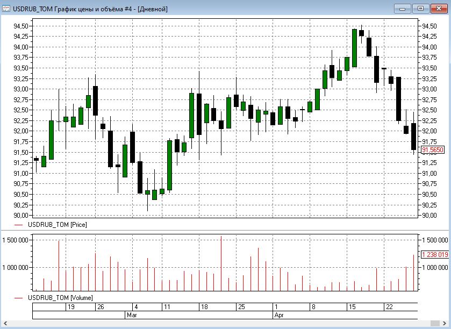Click the left scroll arrow of horizontal scrollbar

pos(4,324)
